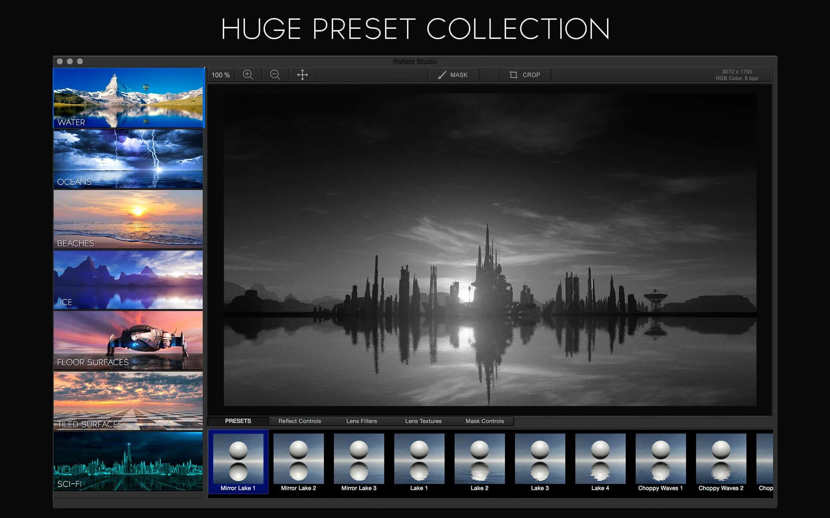Screen dimensions: 830x518
Task: Switch to the Reflect Controls tab
Action: (x=299, y=421)
